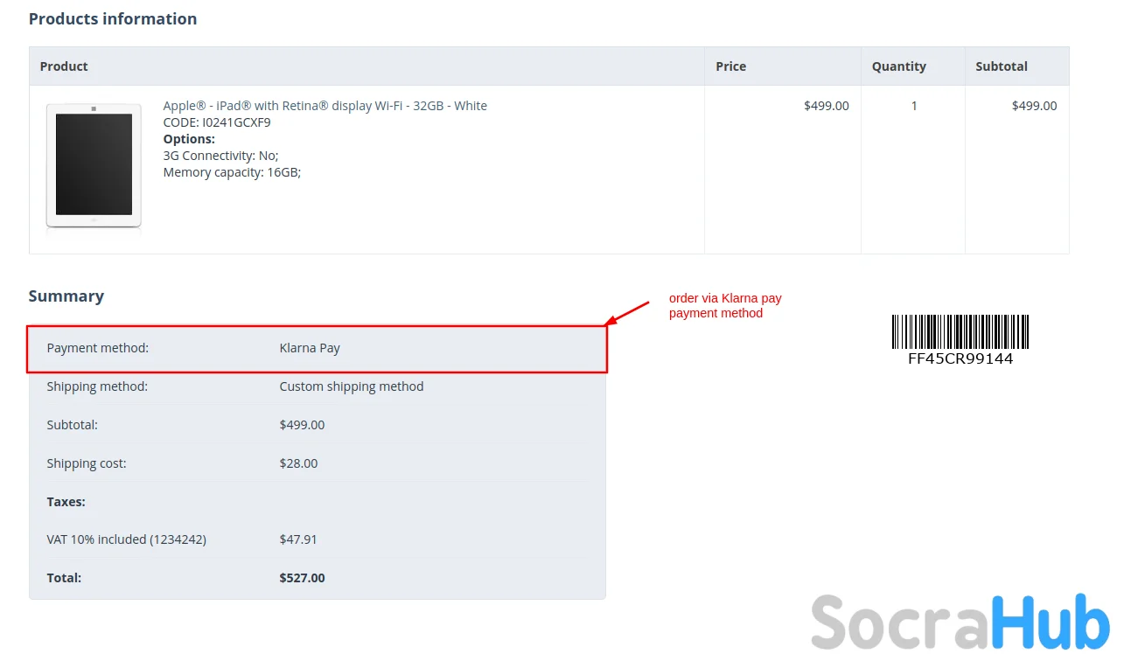
Task: Select the barcode number FF45CR99144
Action: click(960, 358)
